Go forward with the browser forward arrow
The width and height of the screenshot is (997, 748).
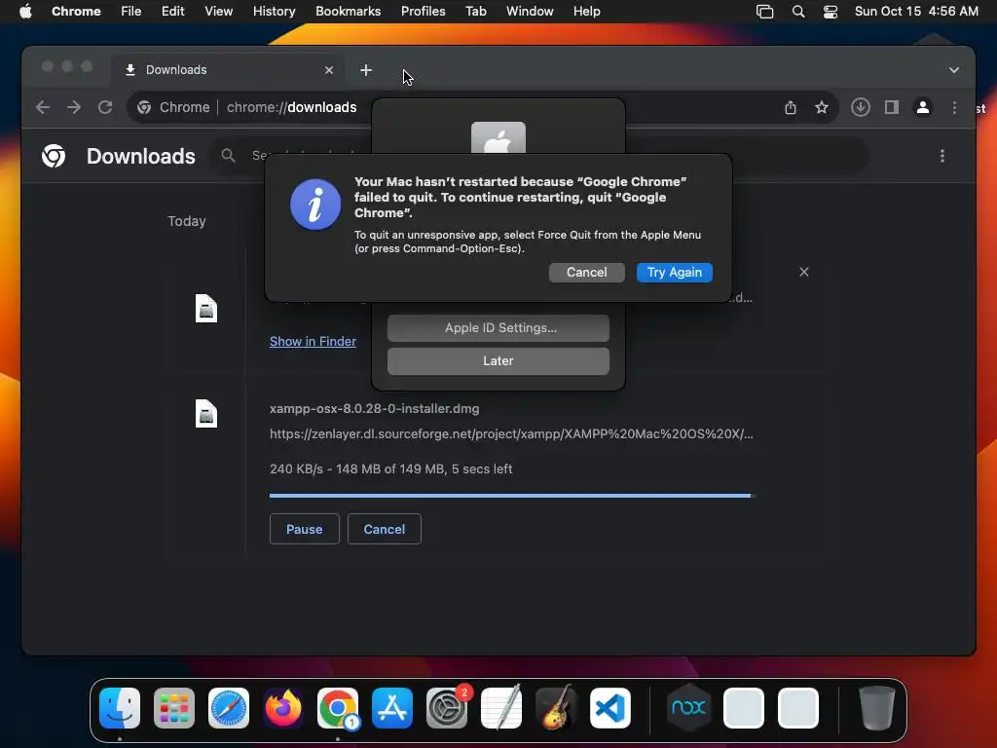click(x=74, y=107)
